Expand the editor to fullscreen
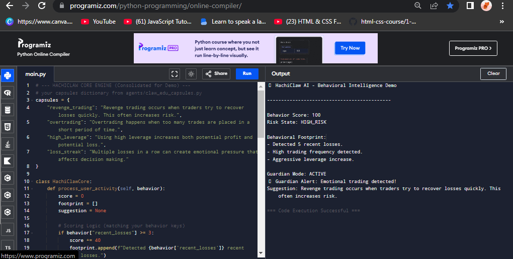This screenshot has height=259, width=513. tap(175, 73)
